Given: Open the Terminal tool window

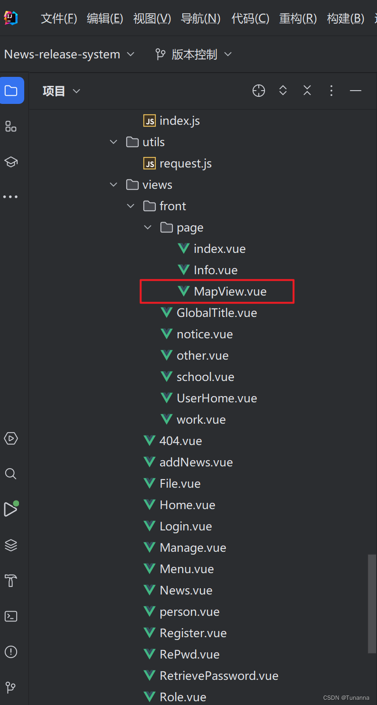Looking at the screenshot, I should pos(11,616).
